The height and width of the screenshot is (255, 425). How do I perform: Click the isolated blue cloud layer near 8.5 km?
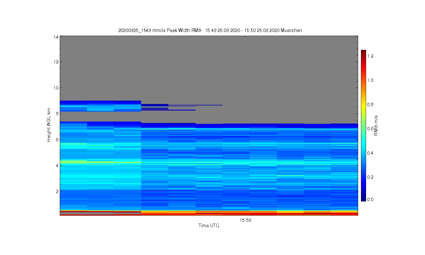click(100, 106)
